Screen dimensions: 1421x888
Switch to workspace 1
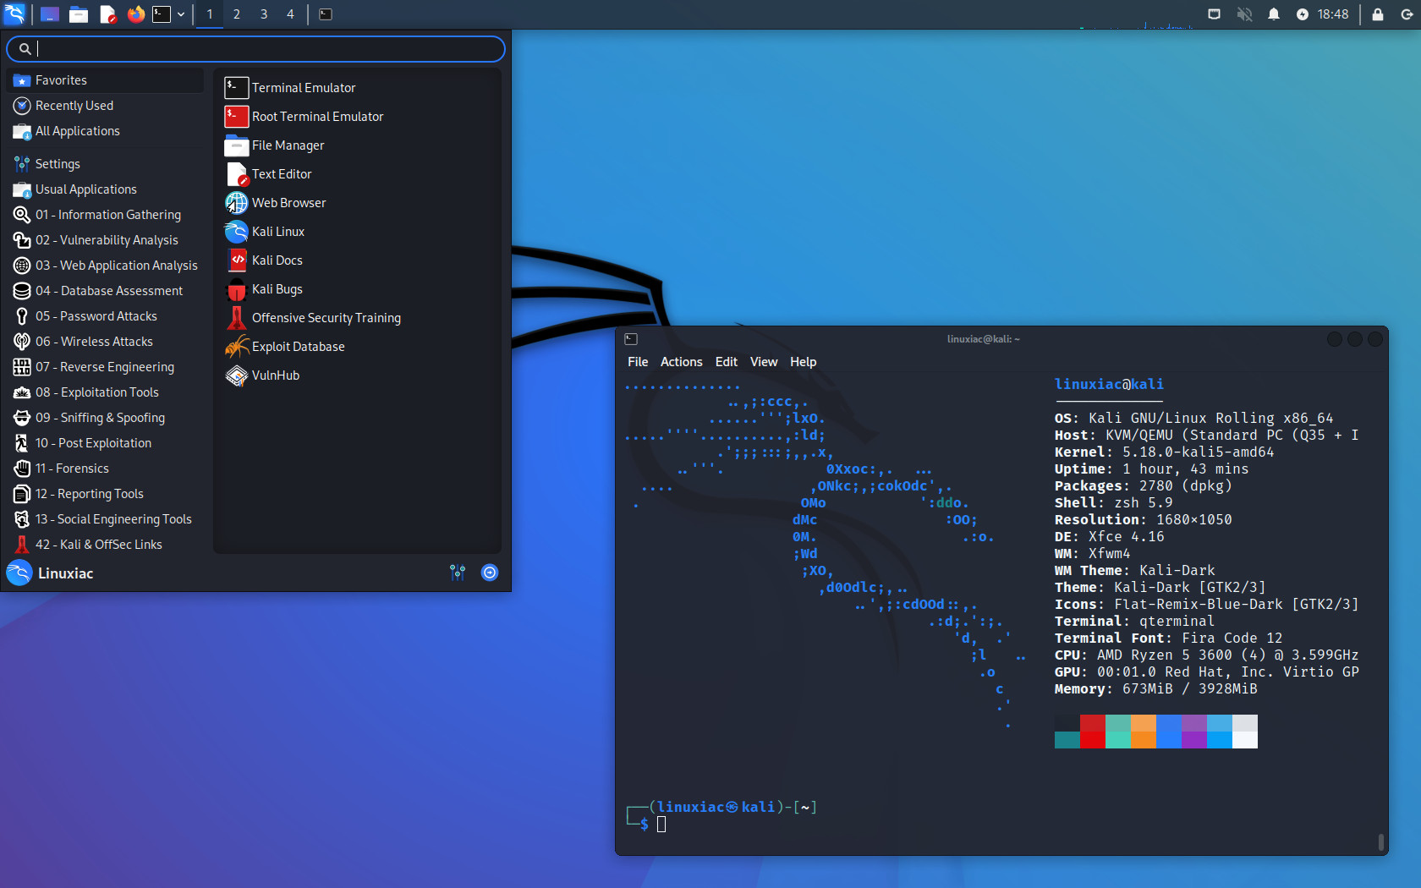point(210,14)
